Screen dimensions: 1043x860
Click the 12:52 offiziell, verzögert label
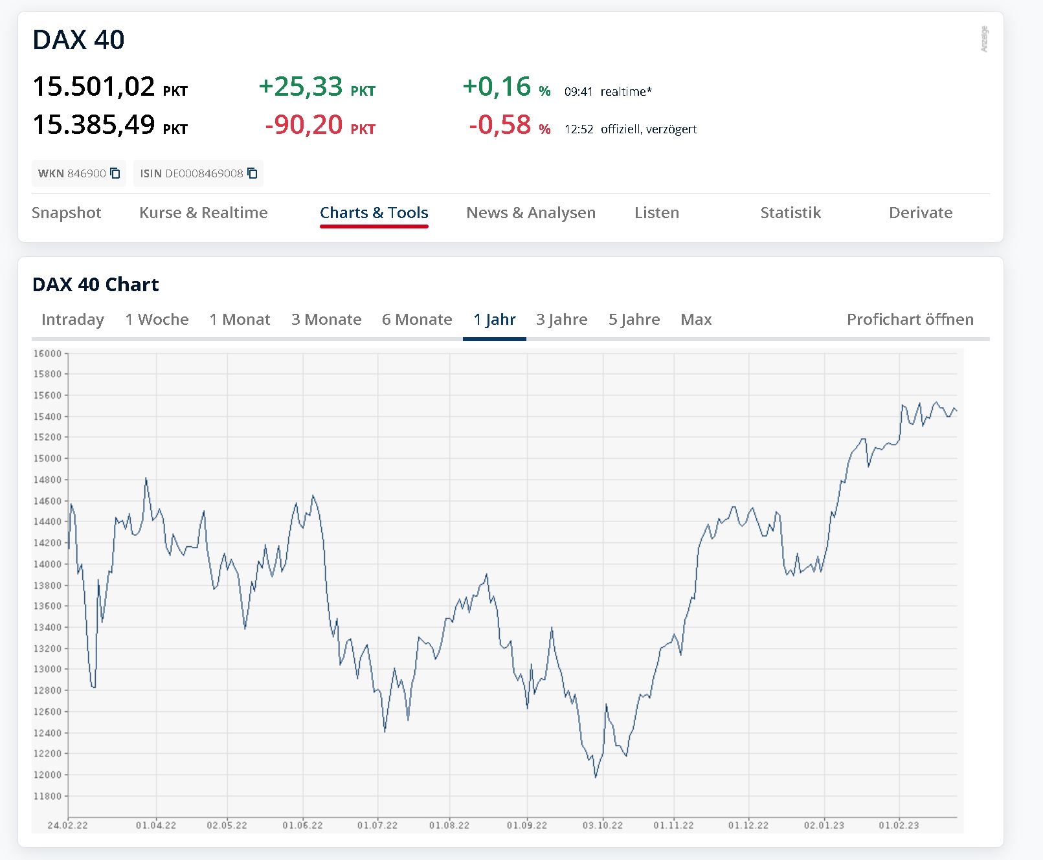(631, 129)
